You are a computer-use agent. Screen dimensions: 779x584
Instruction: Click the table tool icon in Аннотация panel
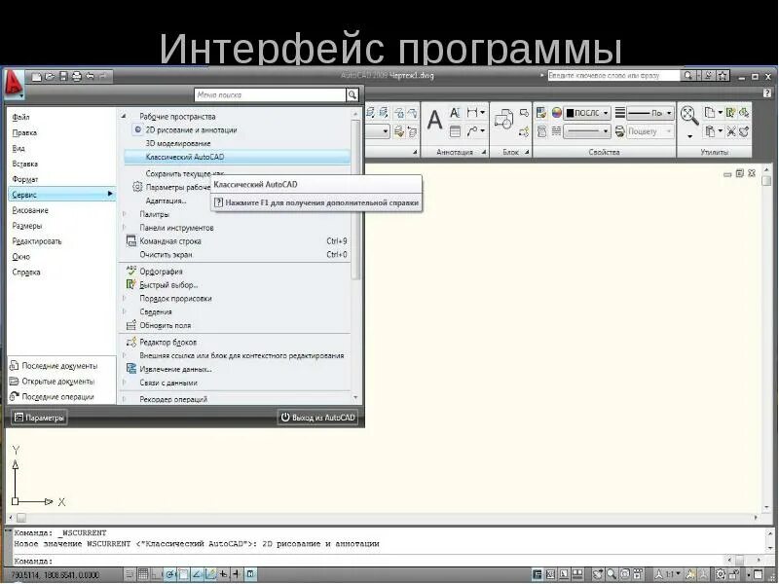(x=455, y=131)
